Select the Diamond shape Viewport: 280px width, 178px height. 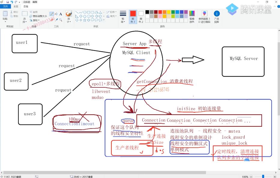81,16
